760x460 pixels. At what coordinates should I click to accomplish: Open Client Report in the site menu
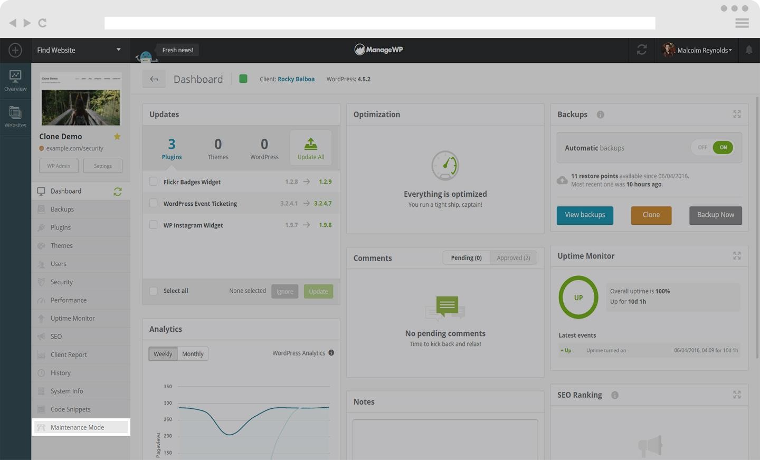[81, 355]
